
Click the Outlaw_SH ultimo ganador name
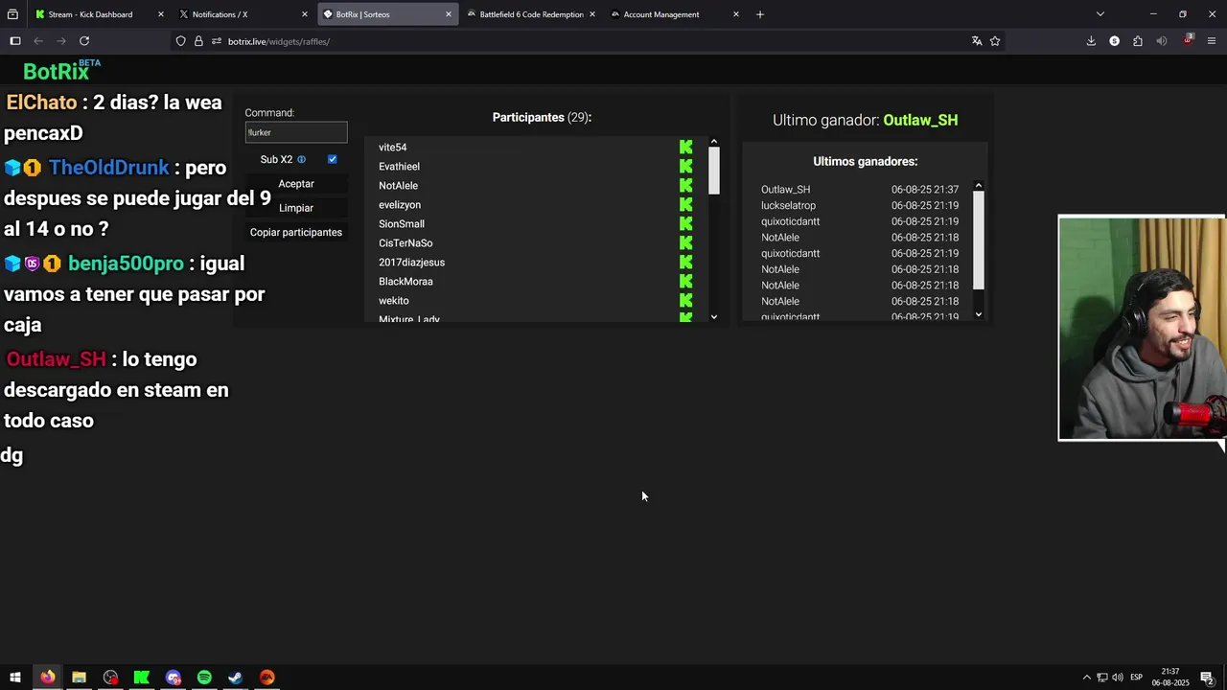pyautogui.click(x=920, y=120)
